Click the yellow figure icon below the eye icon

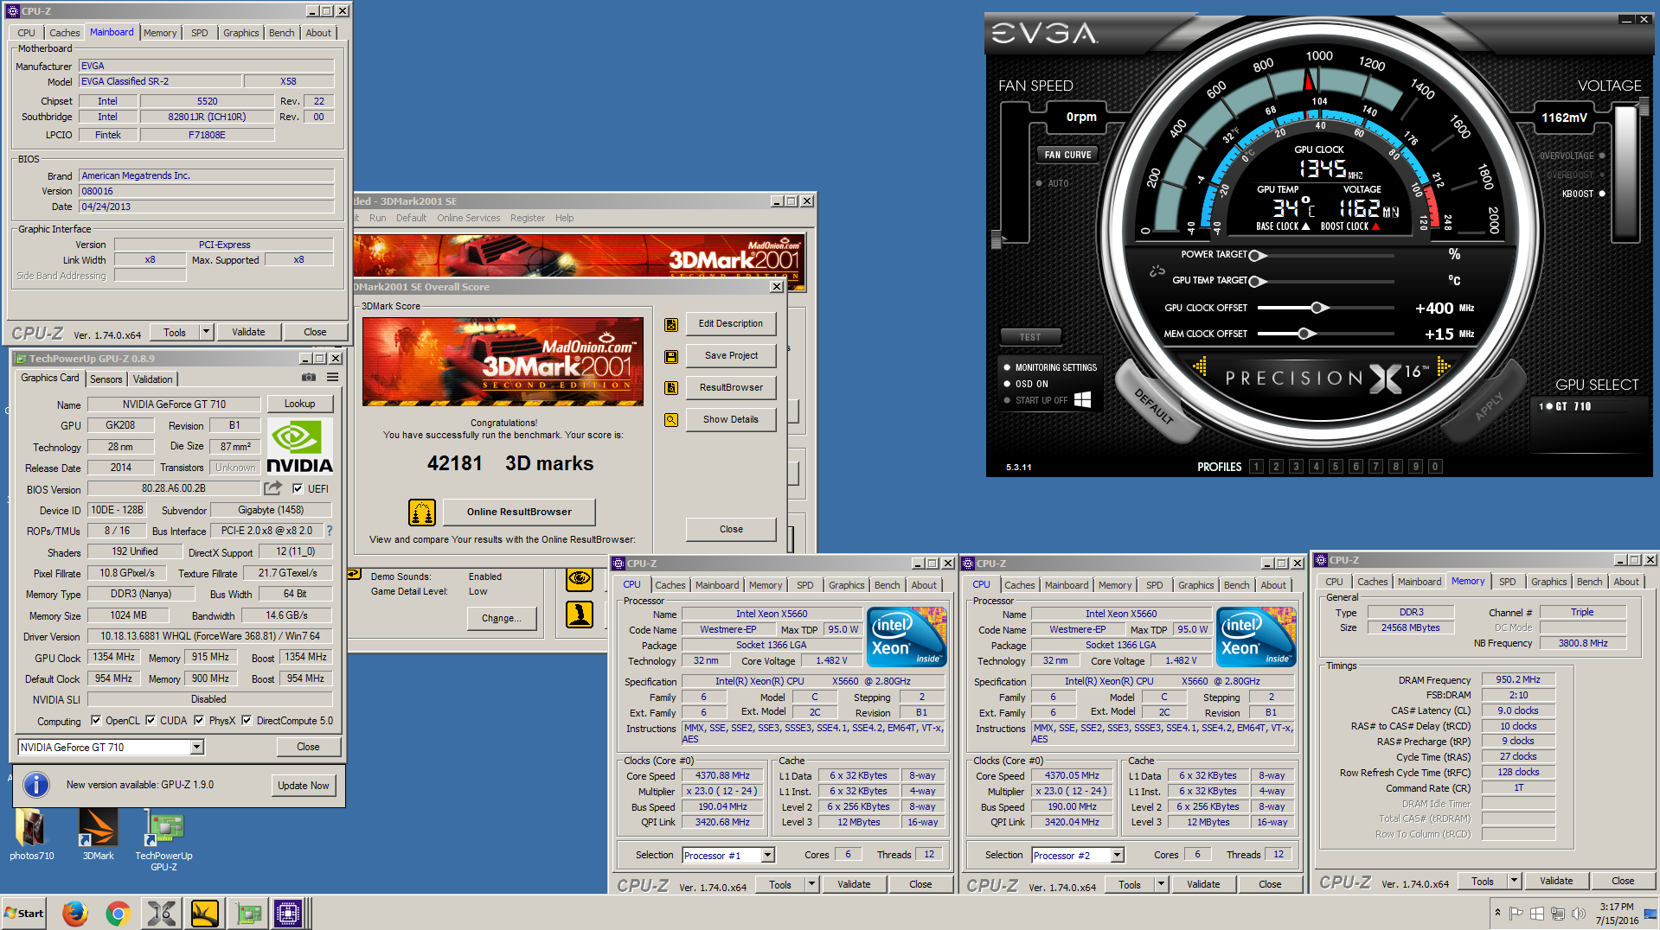[x=580, y=615]
